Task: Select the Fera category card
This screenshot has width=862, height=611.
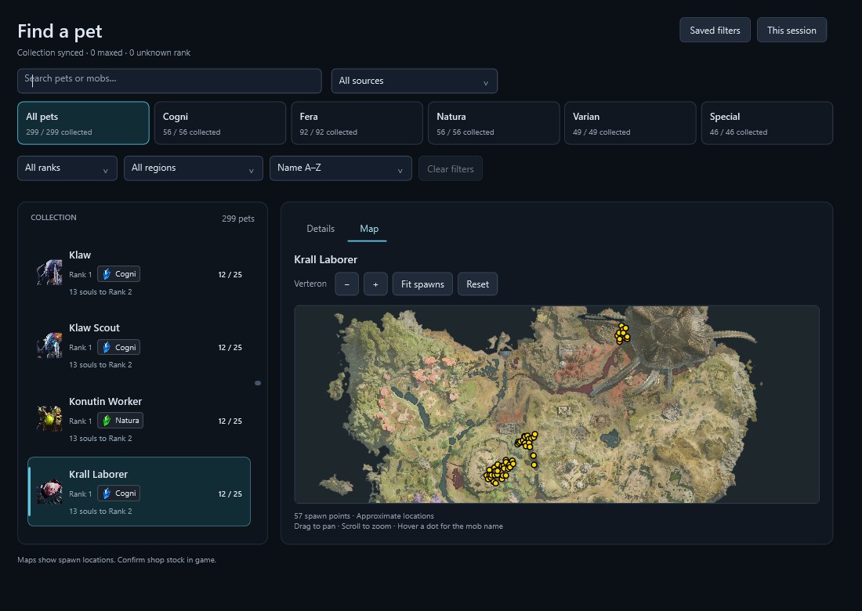Action: pos(357,123)
